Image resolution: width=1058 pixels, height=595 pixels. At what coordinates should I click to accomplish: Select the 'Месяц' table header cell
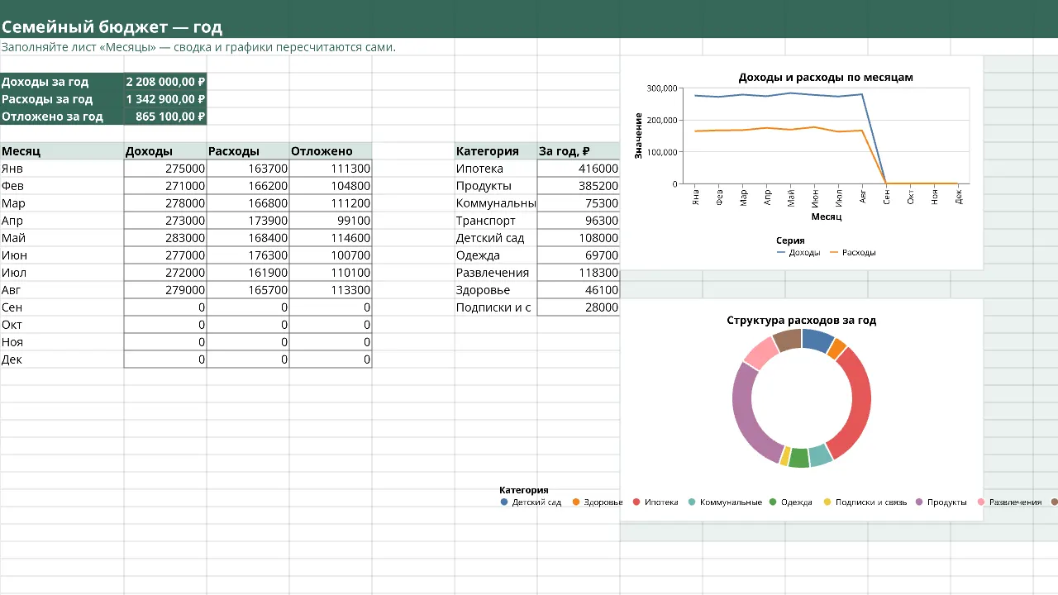tap(62, 151)
